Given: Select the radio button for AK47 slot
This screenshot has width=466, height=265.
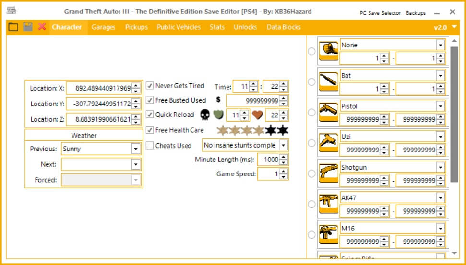Looking at the screenshot, I should pyautogui.click(x=311, y=204).
